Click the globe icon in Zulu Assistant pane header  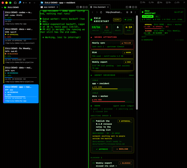pyautogui.click(x=130, y=7)
